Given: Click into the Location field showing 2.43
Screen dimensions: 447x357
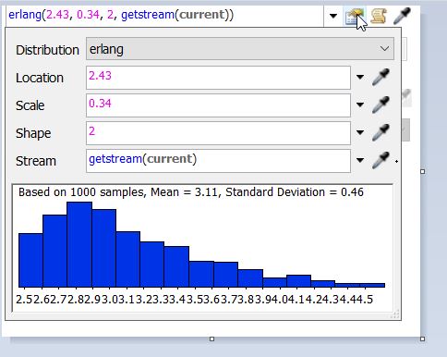Looking at the screenshot, I should point(218,78).
